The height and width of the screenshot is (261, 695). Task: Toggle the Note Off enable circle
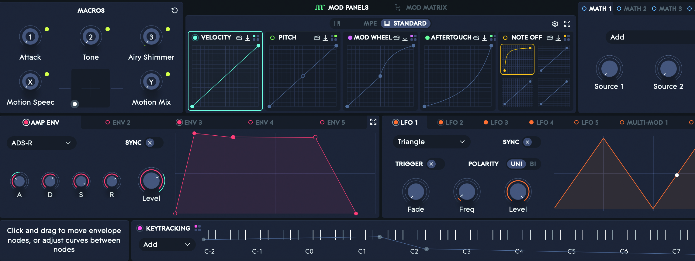pyautogui.click(x=505, y=38)
